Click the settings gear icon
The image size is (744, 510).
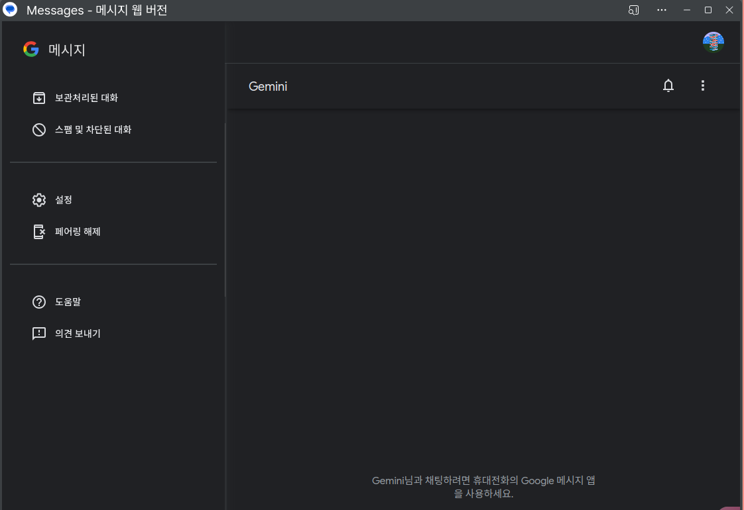pos(39,200)
